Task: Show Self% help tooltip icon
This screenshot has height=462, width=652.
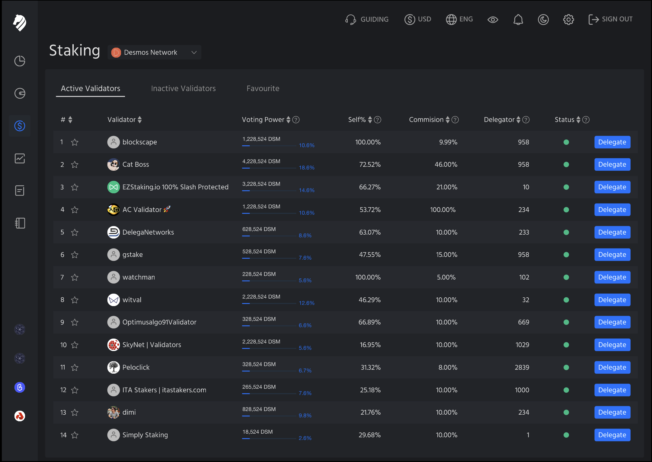Action: click(378, 120)
